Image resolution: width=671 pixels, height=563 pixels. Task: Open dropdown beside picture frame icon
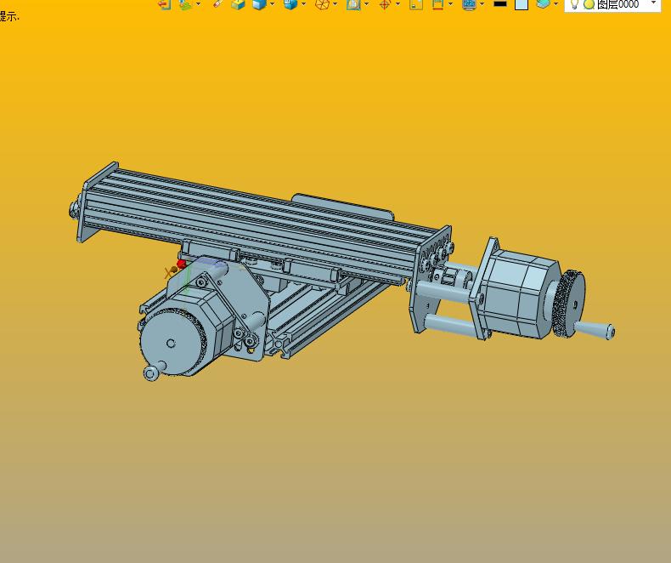(366, 4)
